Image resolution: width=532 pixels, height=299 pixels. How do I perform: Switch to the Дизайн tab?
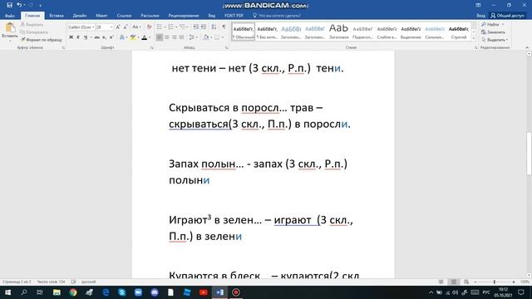tap(80, 16)
